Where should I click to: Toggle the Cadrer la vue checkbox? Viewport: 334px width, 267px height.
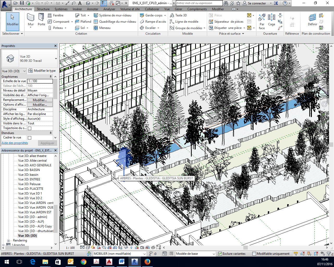coord(29,138)
